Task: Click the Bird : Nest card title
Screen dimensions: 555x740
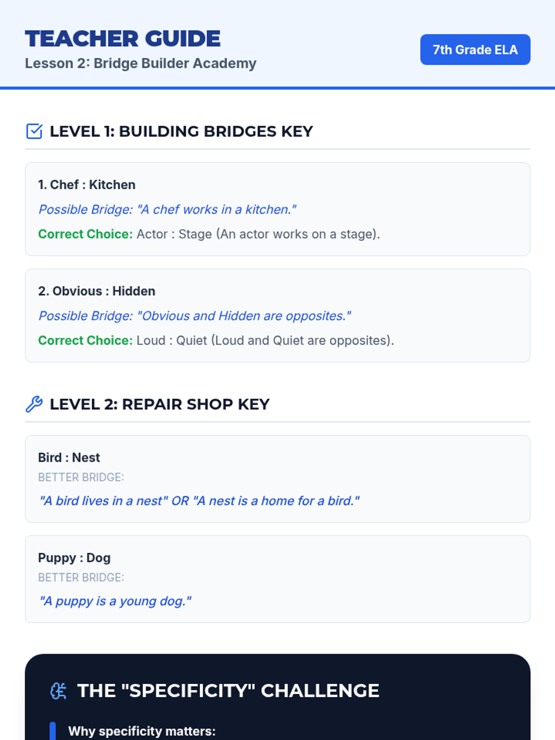Action: 69,457
